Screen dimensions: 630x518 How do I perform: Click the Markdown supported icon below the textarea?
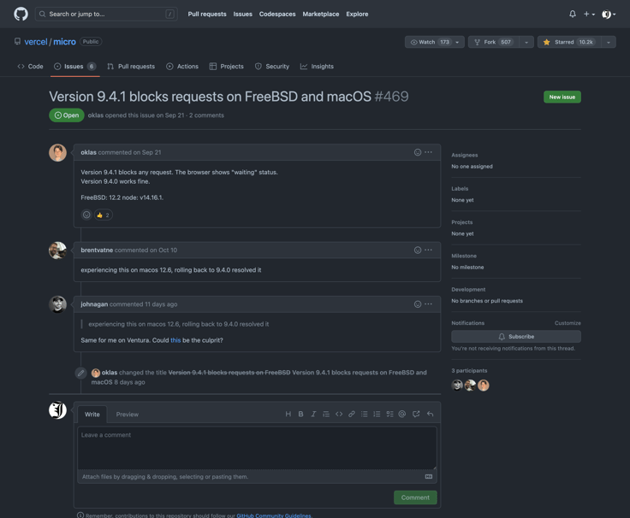pyautogui.click(x=429, y=477)
